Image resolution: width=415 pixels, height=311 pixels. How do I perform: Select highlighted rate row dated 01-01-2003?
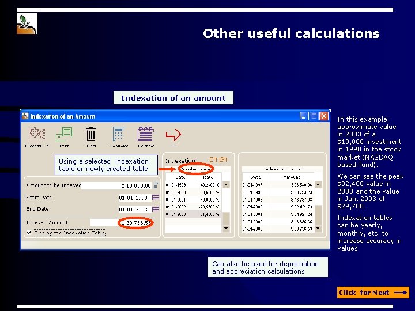pyautogui.click(x=193, y=214)
